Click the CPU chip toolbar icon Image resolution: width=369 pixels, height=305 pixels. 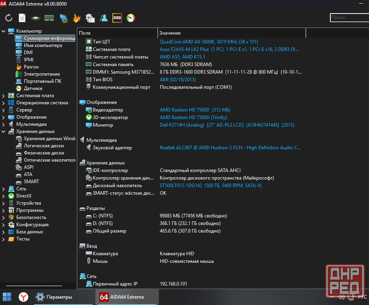tap(36, 18)
